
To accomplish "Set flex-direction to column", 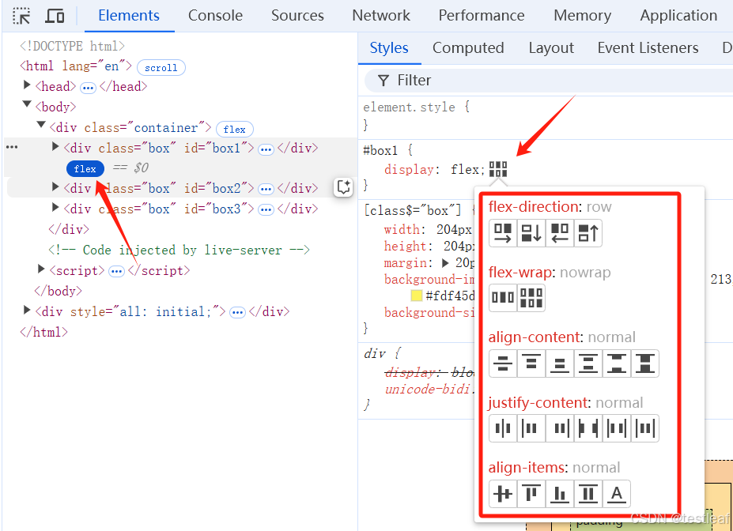I will (531, 233).
